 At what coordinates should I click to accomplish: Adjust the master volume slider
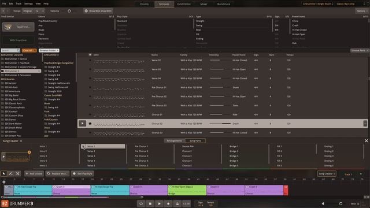pyautogui.click(x=341, y=203)
